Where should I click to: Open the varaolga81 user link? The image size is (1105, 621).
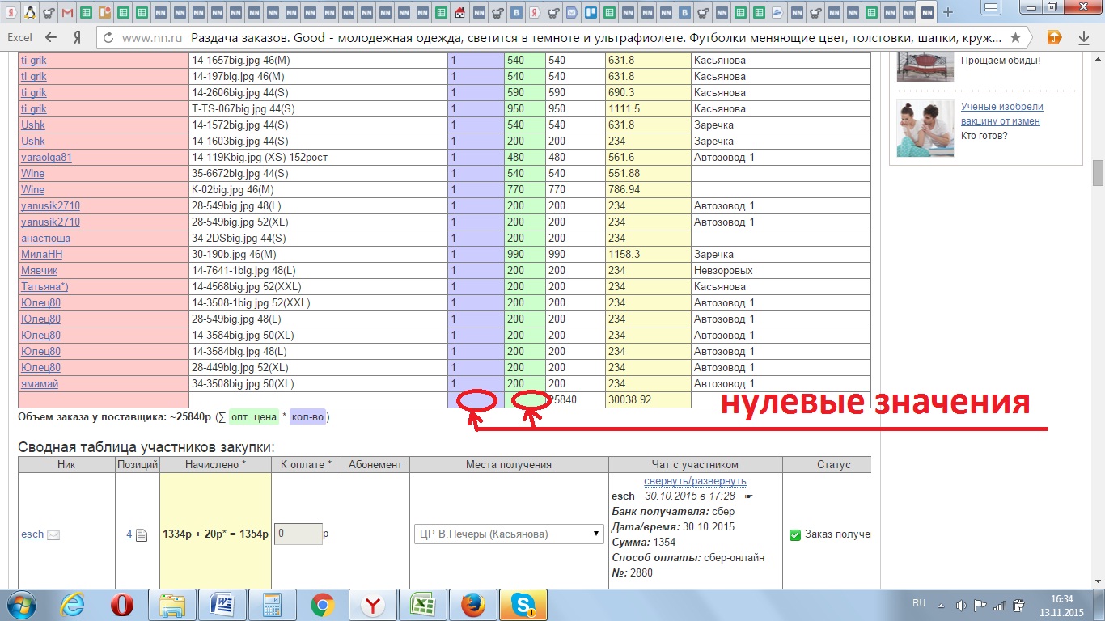coord(46,157)
